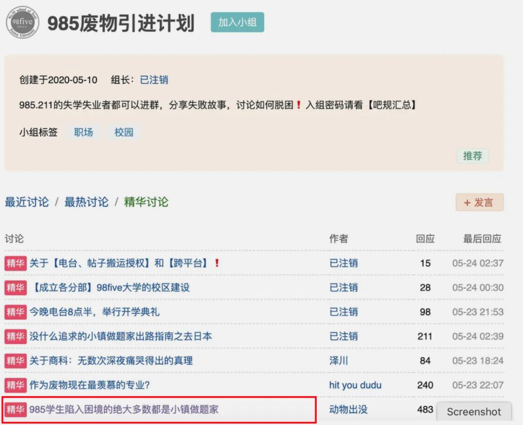Open the 已注销 group leader profile link
Screen dimensions: 523x425
(x=154, y=80)
